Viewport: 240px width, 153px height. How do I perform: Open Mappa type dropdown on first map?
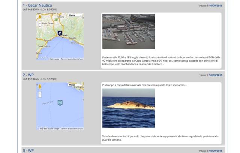point(75,15)
